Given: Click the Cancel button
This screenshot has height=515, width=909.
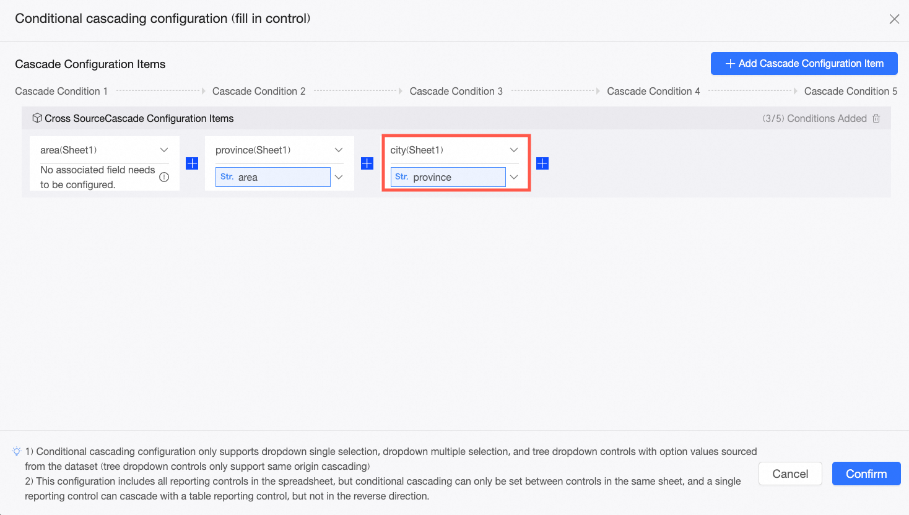Looking at the screenshot, I should (x=790, y=474).
